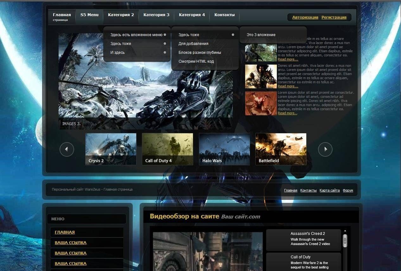Click the video list scrollbar handle
The image size is (401, 271).
[x=345, y=241]
